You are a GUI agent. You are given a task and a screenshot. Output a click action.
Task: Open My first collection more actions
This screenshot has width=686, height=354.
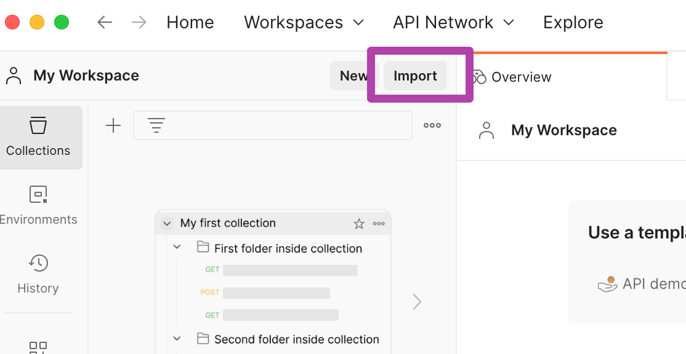379,224
